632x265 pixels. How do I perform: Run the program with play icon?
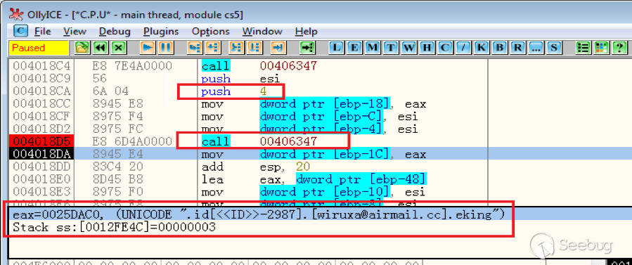[148, 48]
